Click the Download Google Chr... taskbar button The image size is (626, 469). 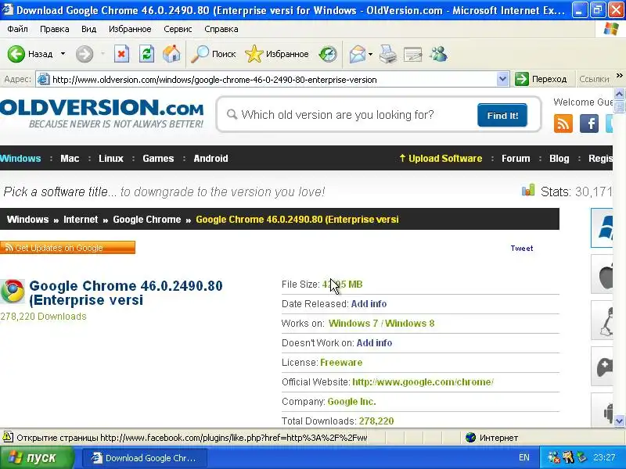tap(145, 458)
